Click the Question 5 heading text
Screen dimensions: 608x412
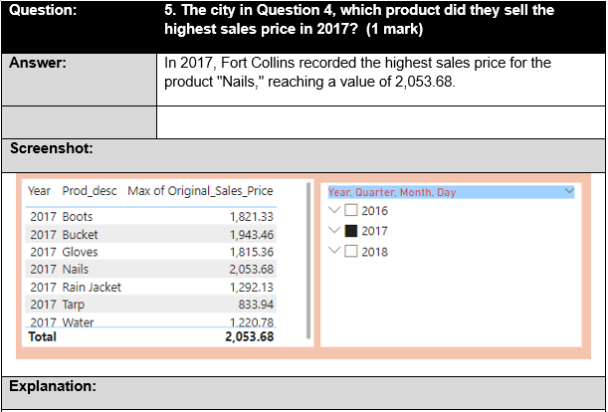(x=358, y=20)
